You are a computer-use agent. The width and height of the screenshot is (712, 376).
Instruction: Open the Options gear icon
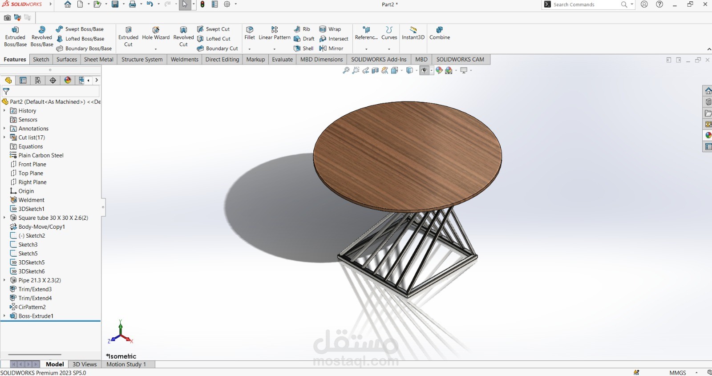coord(227,4)
